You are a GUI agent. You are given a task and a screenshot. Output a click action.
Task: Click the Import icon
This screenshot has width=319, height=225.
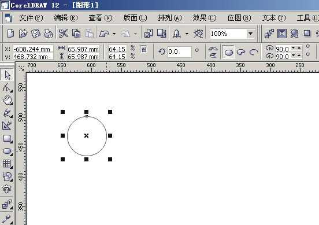tap(149, 34)
